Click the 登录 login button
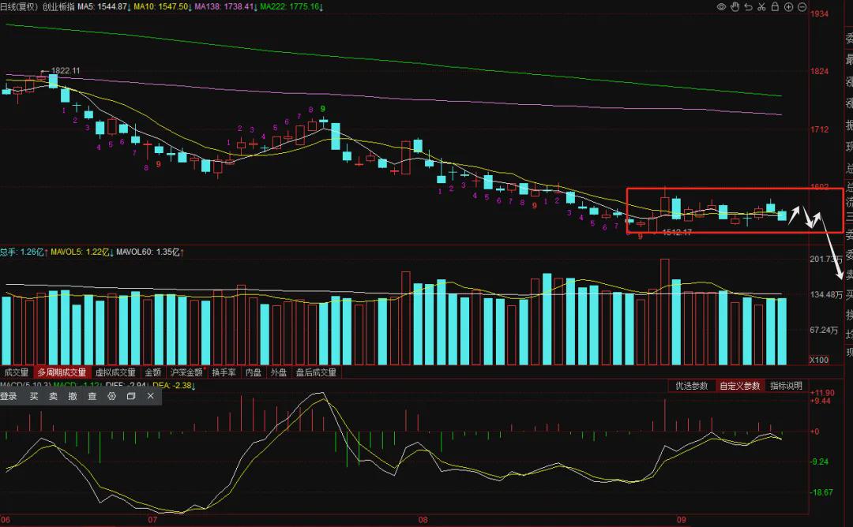The image size is (853, 527). pyautogui.click(x=9, y=396)
